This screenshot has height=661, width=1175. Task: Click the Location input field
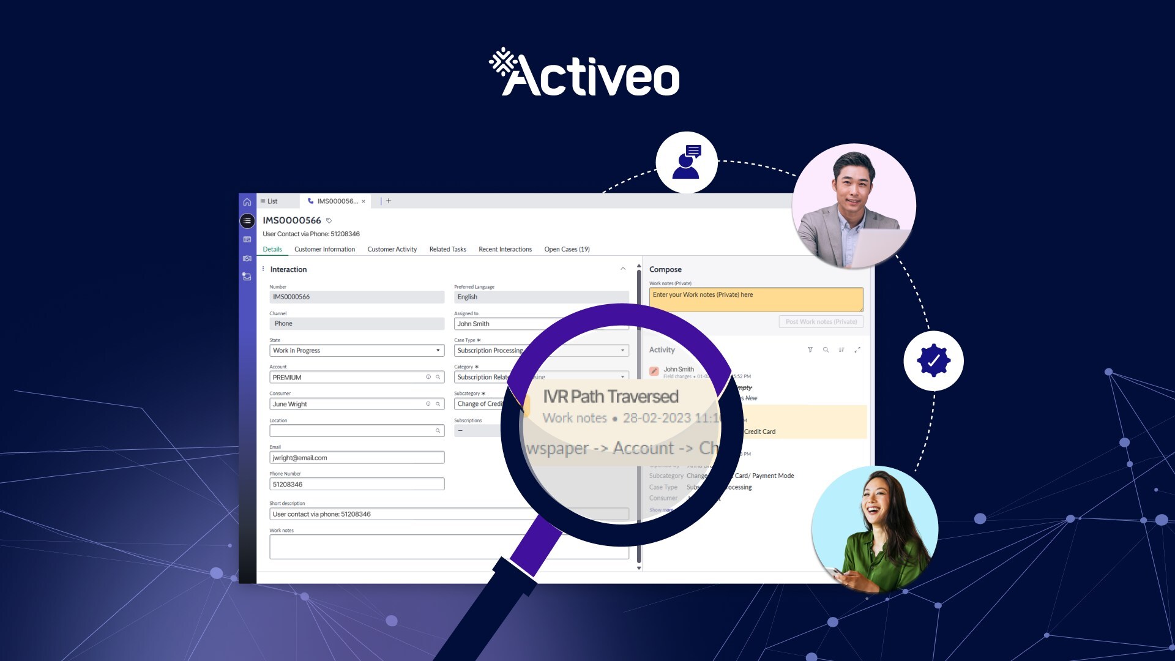(x=357, y=431)
